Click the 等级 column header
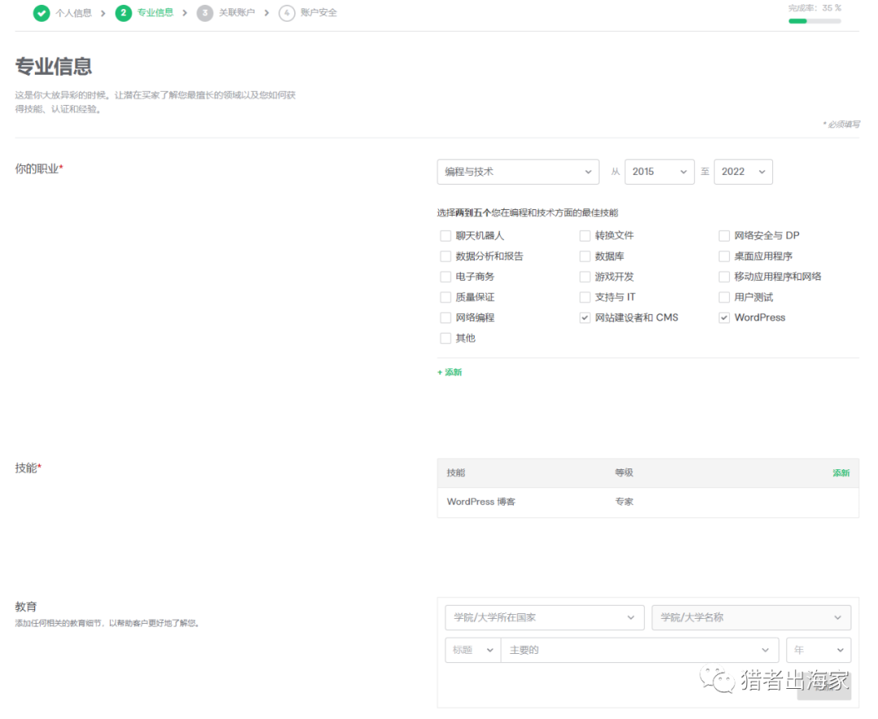 [624, 473]
